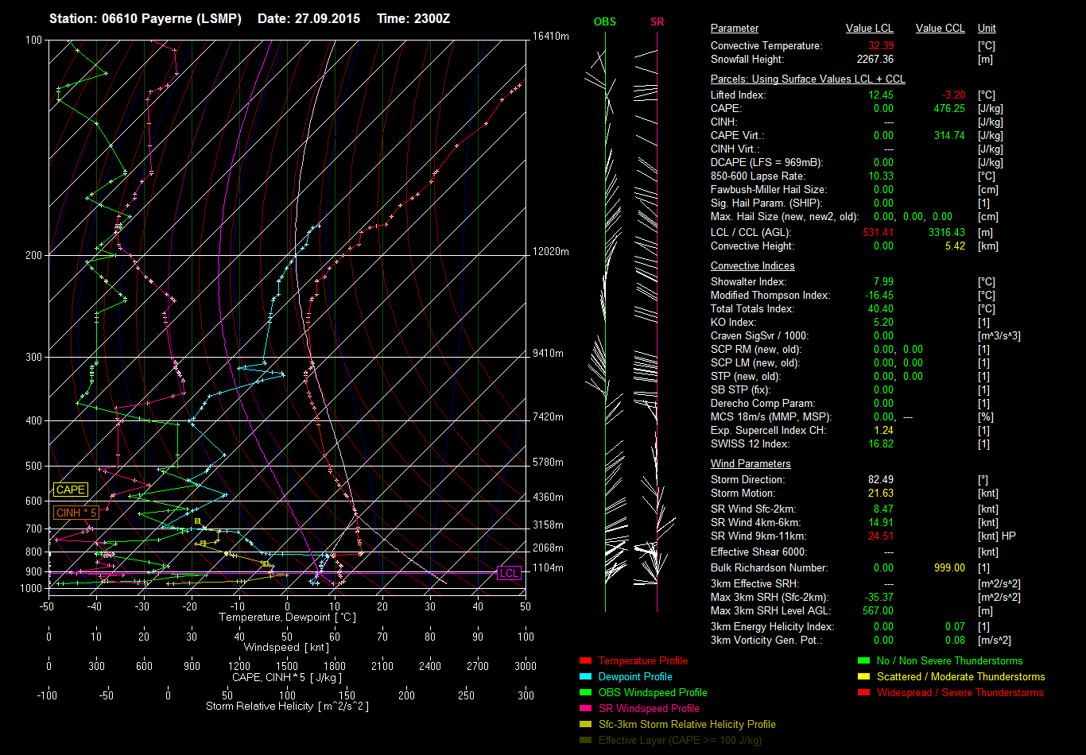1086x755 pixels.
Task: Click the Parcels: Using Surface Values heading
Action: 808,79
